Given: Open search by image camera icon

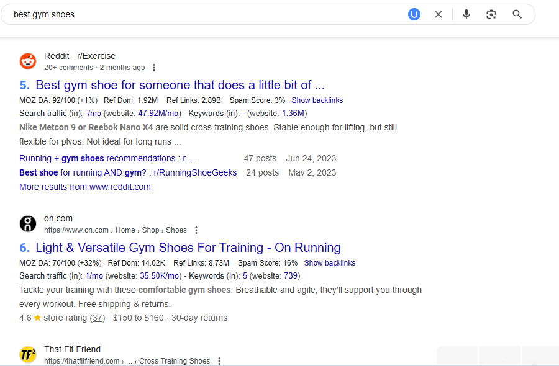Looking at the screenshot, I should [491, 14].
